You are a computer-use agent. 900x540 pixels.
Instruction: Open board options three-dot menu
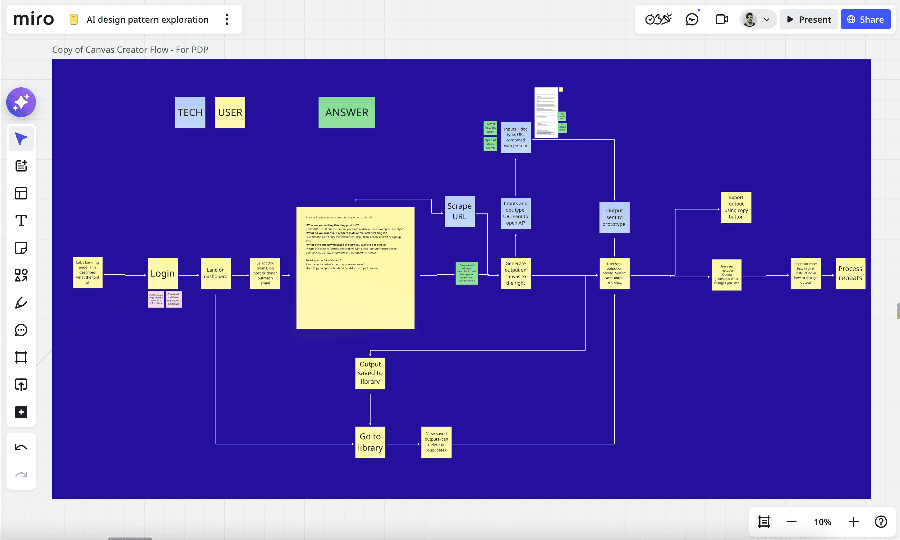tap(227, 19)
